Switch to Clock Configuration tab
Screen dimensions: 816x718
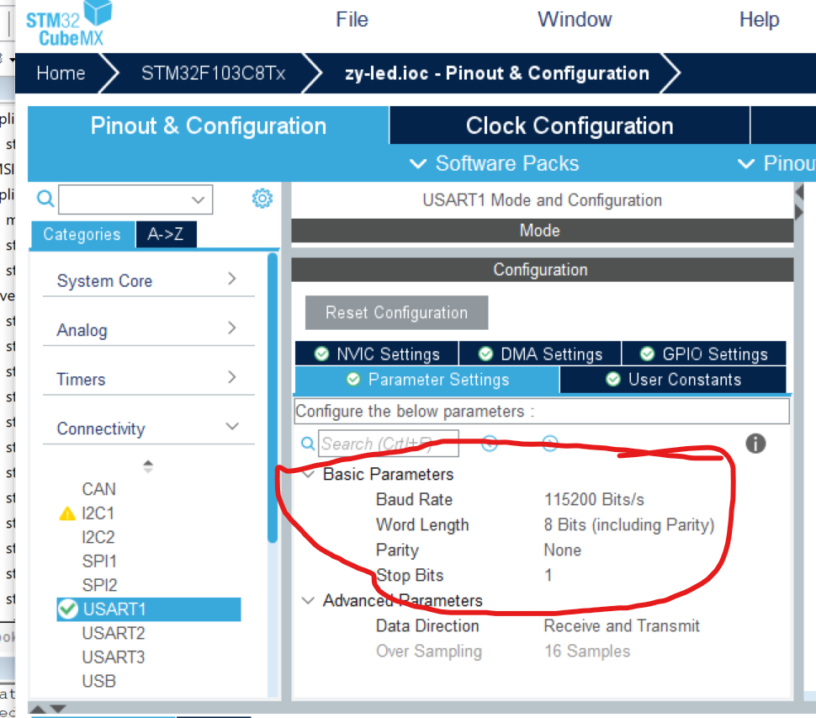point(570,125)
